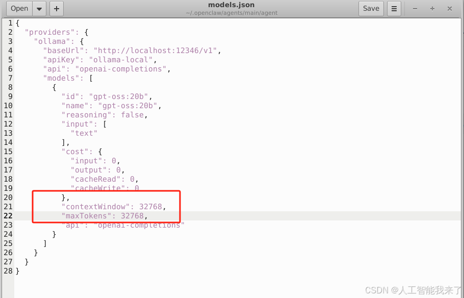Click the "input" key on line 12
Image resolution: width=464 pixels, height=298 pixels.
click(77, 124)
